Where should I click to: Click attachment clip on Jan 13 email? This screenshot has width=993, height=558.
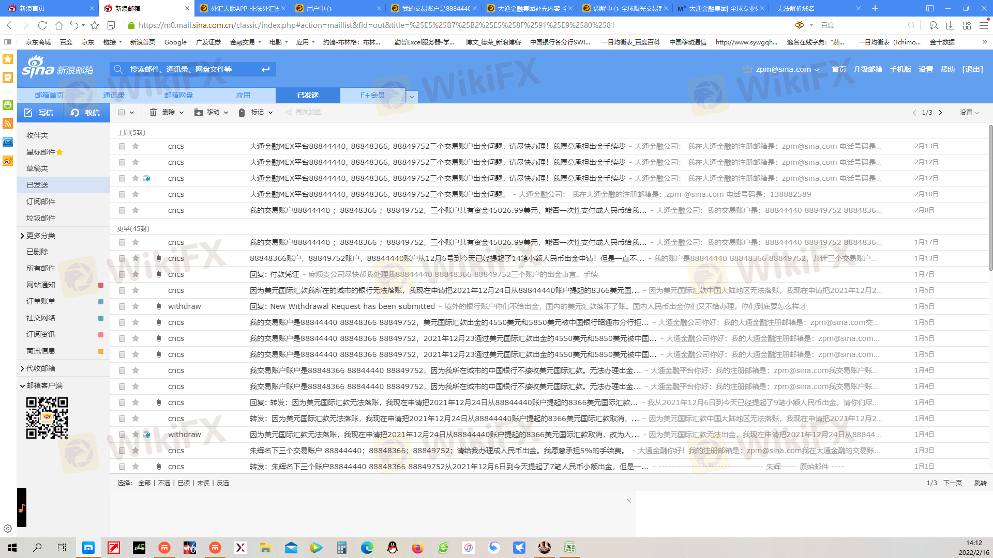(159, 258)
